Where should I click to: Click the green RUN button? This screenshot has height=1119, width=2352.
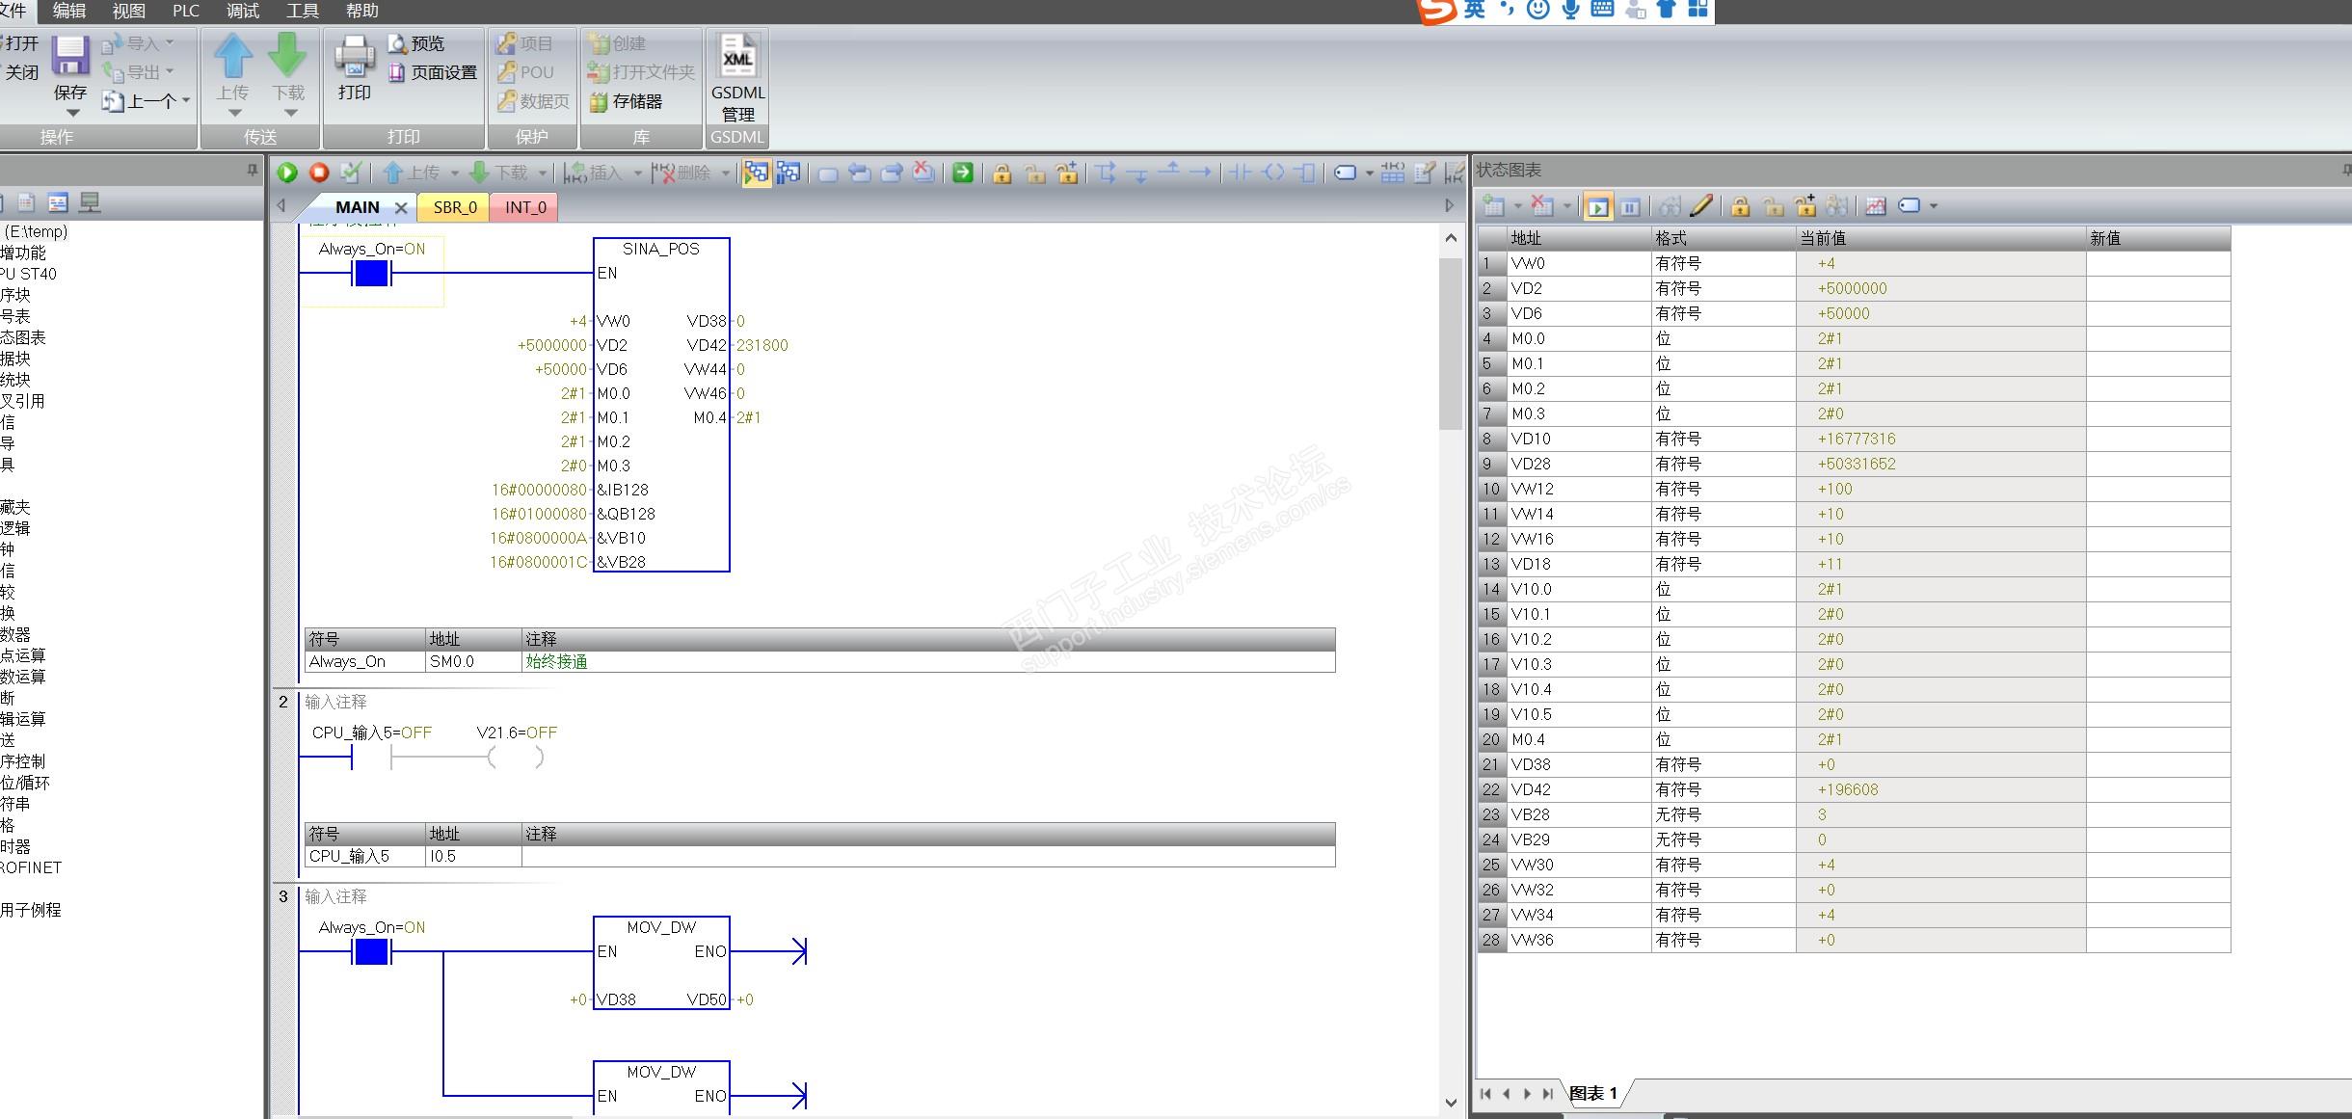click(x=287, y=173)
